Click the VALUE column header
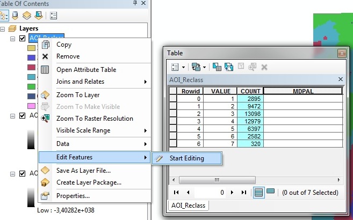Image resolution: width=353 pixels, height=220 pixels. pos(220,91)
